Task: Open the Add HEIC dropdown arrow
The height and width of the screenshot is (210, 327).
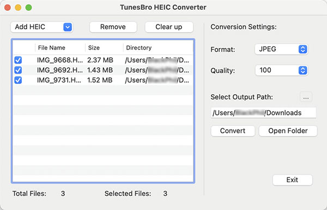Action: [68, 27]
